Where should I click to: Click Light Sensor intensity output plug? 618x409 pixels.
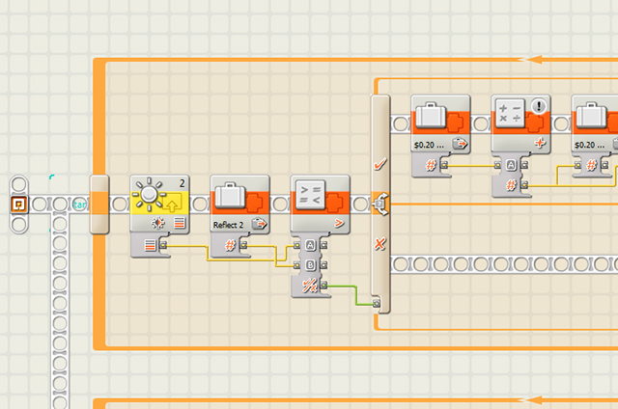click(x=163, y=246)
